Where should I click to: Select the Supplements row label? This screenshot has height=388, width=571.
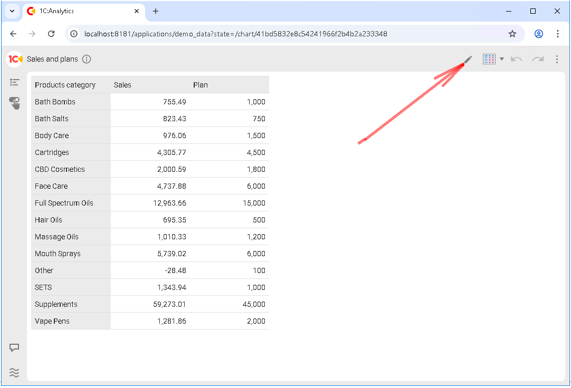pos(56,304)
